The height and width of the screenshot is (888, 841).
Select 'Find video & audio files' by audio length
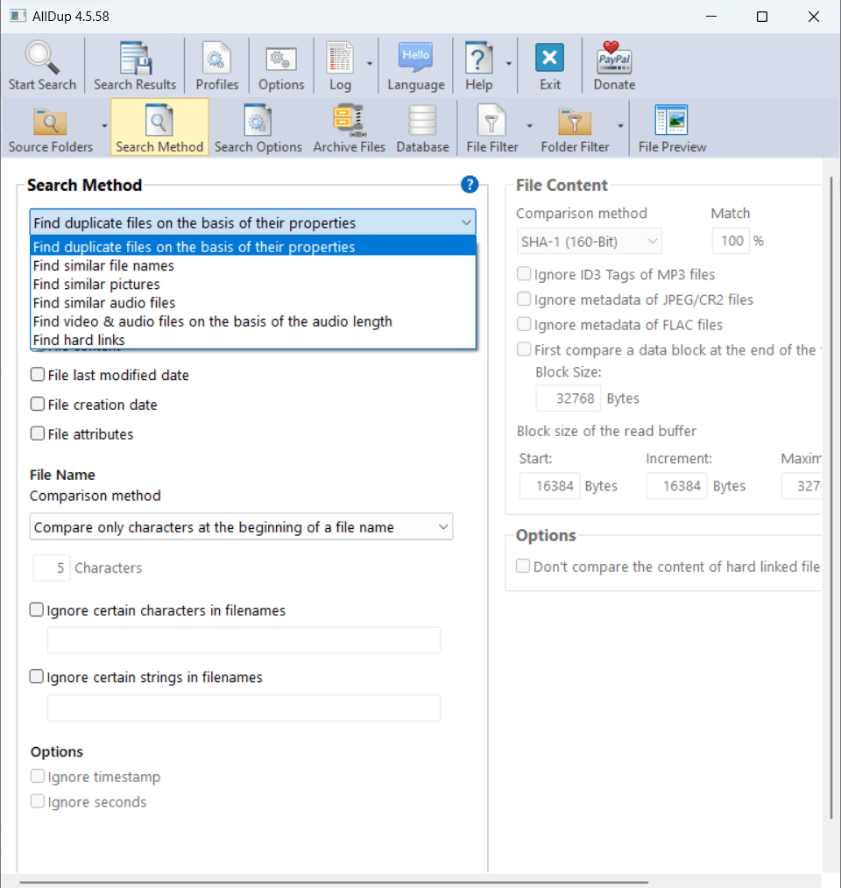coord(253,321)
